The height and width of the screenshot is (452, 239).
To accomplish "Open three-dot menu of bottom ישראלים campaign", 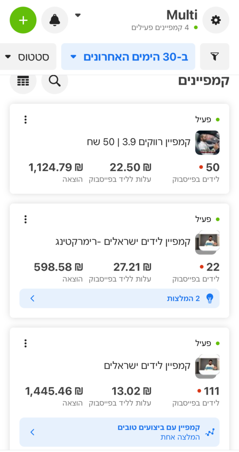I will coord(26,343).
